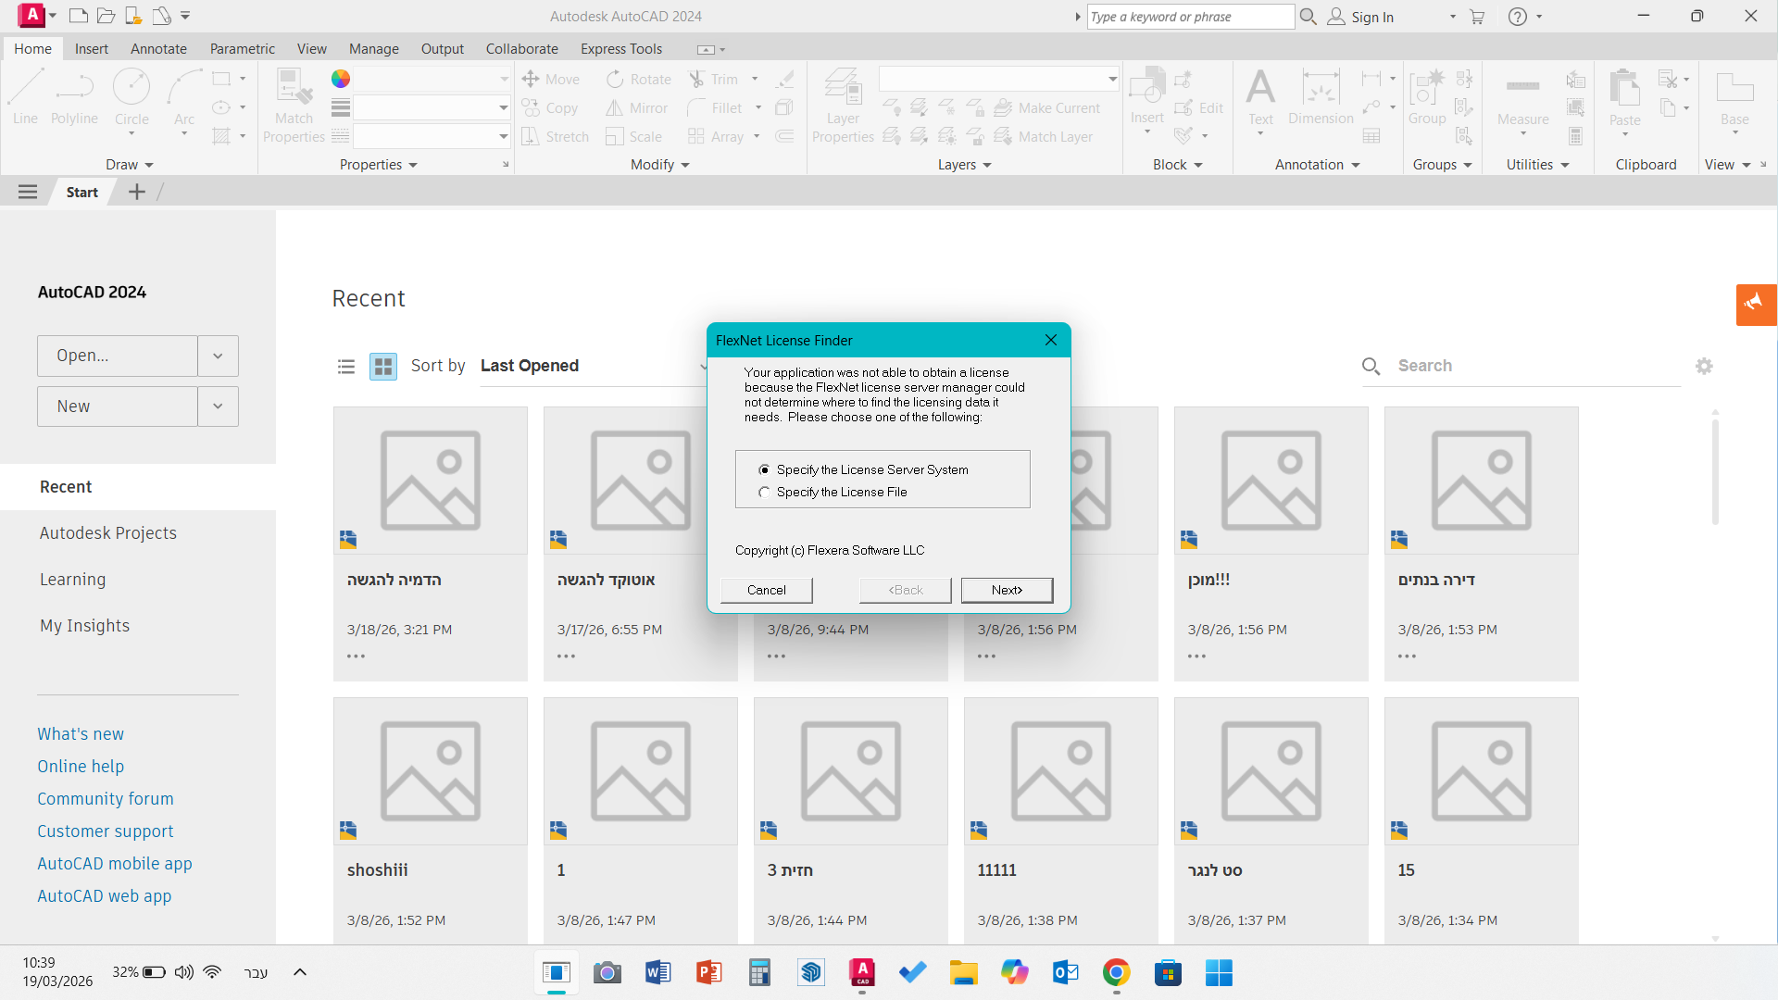The height and width of the screenshot is (1000, 1778).
Task: Click the orange announcements megaphone icon
Action: 1755,304
